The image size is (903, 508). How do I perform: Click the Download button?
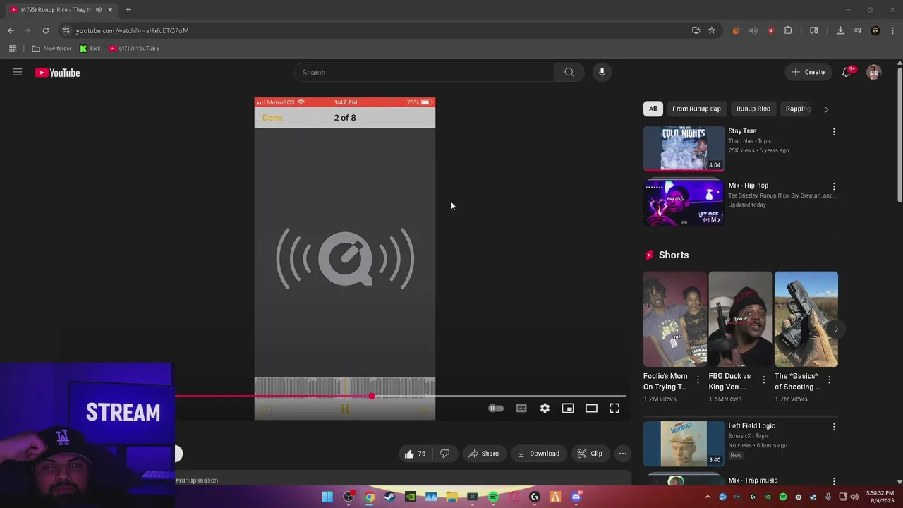(x=538, y=454)
